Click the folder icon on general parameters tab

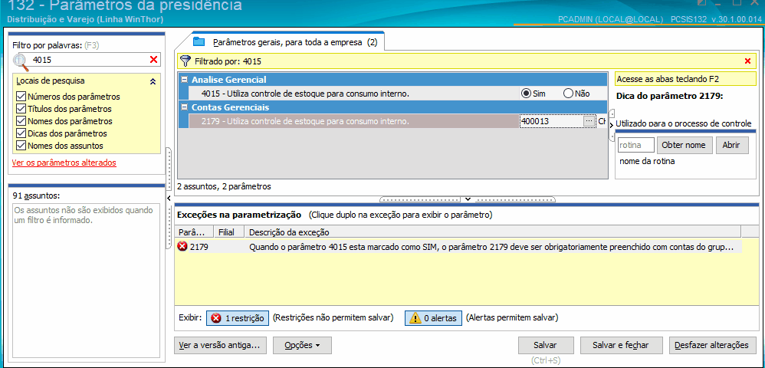[x=198, y=41]
